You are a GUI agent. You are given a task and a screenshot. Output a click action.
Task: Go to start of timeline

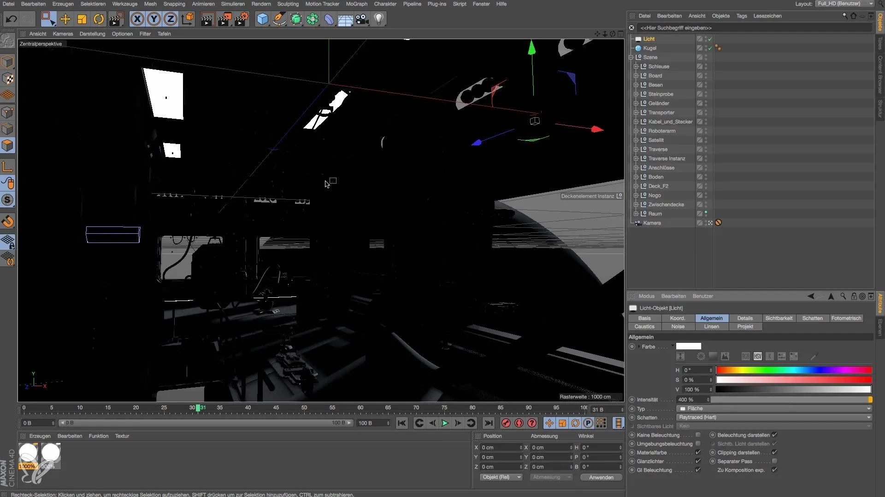pos(402,423)
